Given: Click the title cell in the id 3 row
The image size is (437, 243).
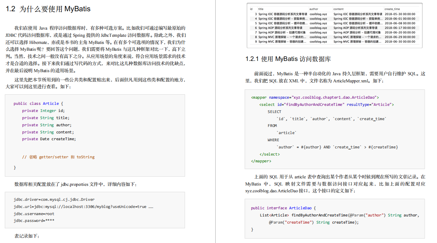Looking at the screenshot, I should pos(283,14).
